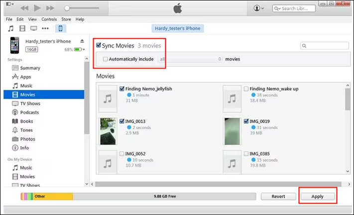Open the more libraries ellipsis icon
The height and width of the screenshot is (215, 354).
click(45, 28)
